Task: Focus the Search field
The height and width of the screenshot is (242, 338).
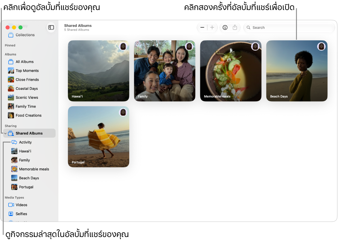Action: click(x=289, y=28)
